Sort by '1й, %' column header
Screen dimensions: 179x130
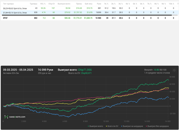[x=106, y=4]
